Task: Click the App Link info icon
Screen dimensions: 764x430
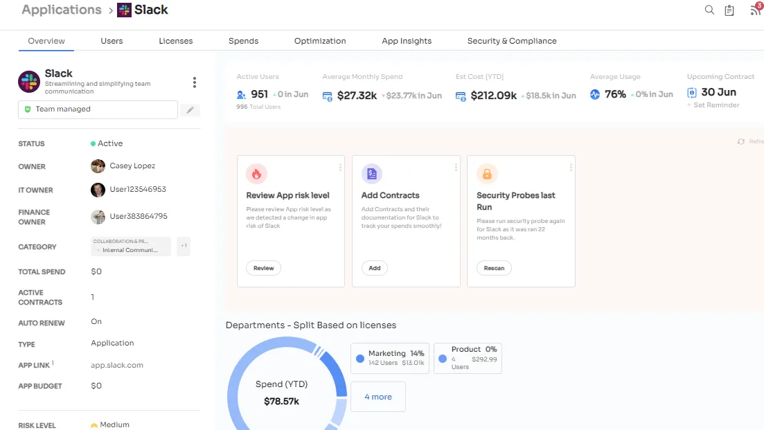Action: pos(53,362)
